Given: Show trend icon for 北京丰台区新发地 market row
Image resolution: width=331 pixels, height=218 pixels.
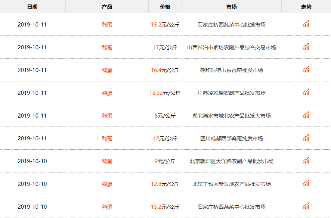Looking at the screenshot, I should [306, 183].
